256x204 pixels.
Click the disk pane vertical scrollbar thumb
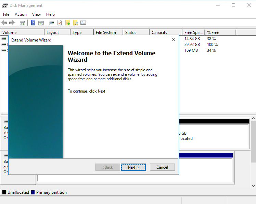tap(253, 142)
